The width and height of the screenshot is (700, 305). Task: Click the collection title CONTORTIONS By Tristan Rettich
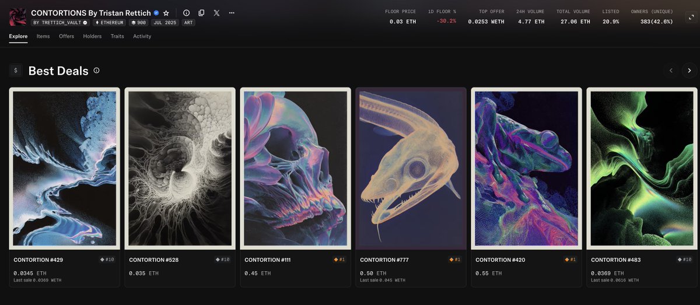point(91,13)
